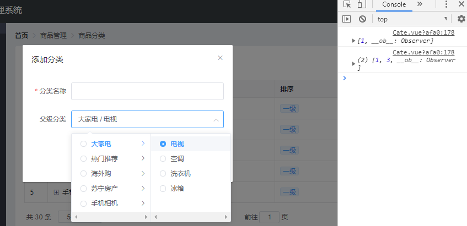Toggle the device toolbar icon in DevTools

point(362,4)
